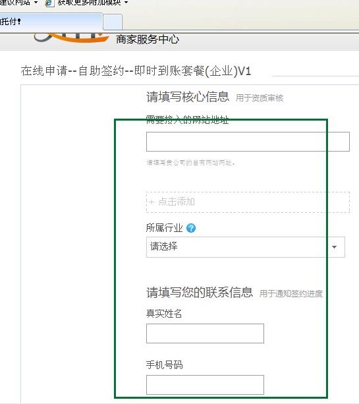The image size is (359, 404).
Task: Click the 用于通知签约进度 note text
Action: click(291, 294)
